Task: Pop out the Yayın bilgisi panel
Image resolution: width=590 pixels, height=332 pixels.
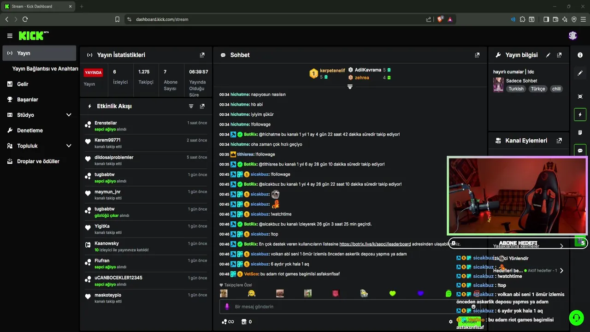Action: click(x=559, y=55)
